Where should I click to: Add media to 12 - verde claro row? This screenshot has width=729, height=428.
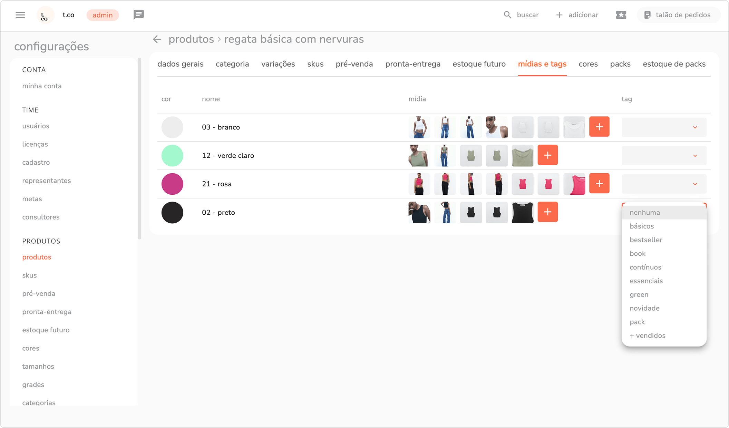547,155
